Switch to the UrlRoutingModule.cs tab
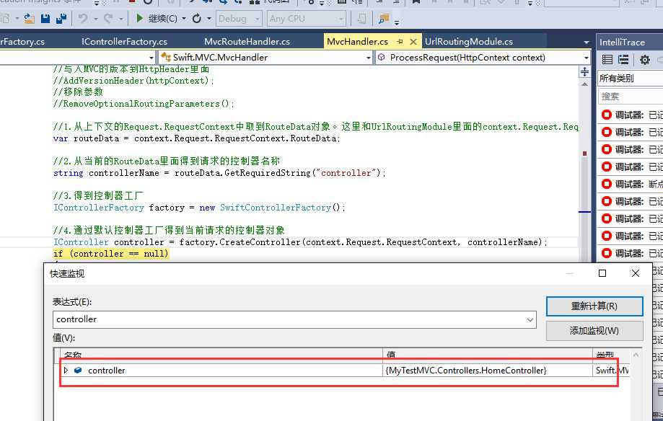This screenshot has width=663, height=421. [468, 41]
